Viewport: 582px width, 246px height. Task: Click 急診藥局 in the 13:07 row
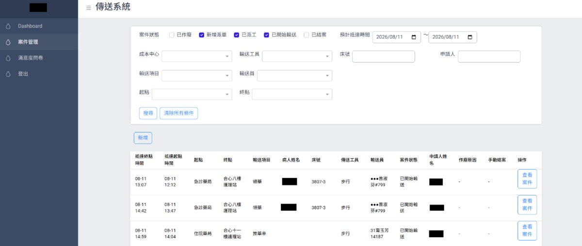[x=203, y=181]
